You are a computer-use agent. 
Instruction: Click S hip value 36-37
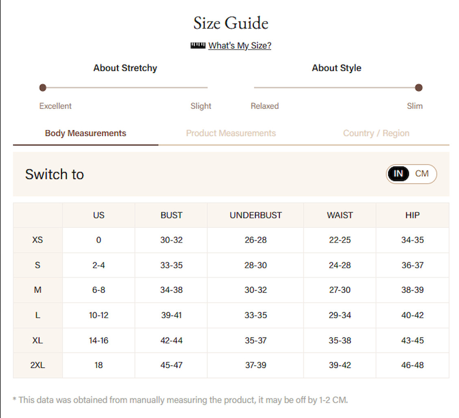(413, 265)
